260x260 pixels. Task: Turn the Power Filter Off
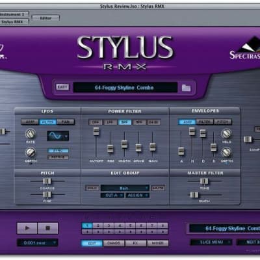click(96, 122)
